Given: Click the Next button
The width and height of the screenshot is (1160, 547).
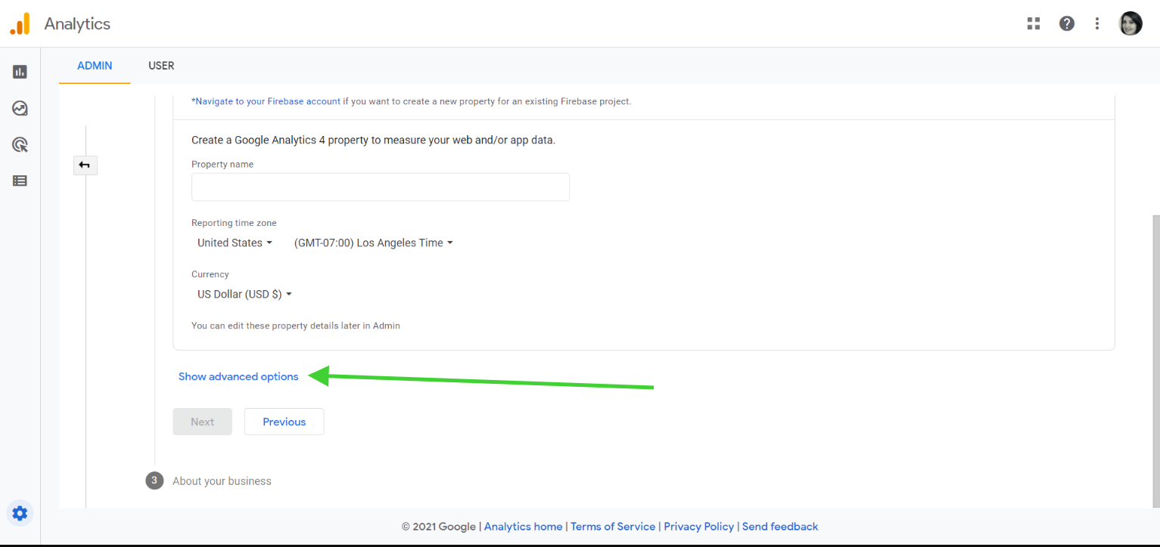Looking at the screenshot, I should click(x=202, y=422).
